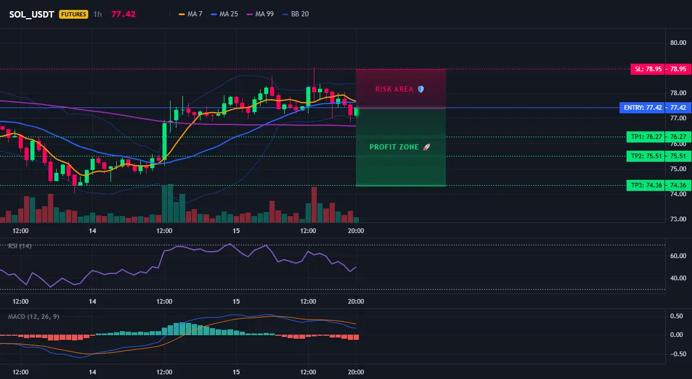Click the MACD (12, 26, 9) indicator label
Screen dimensions: 692x379
pyautogui.click(x=33, y=317)
